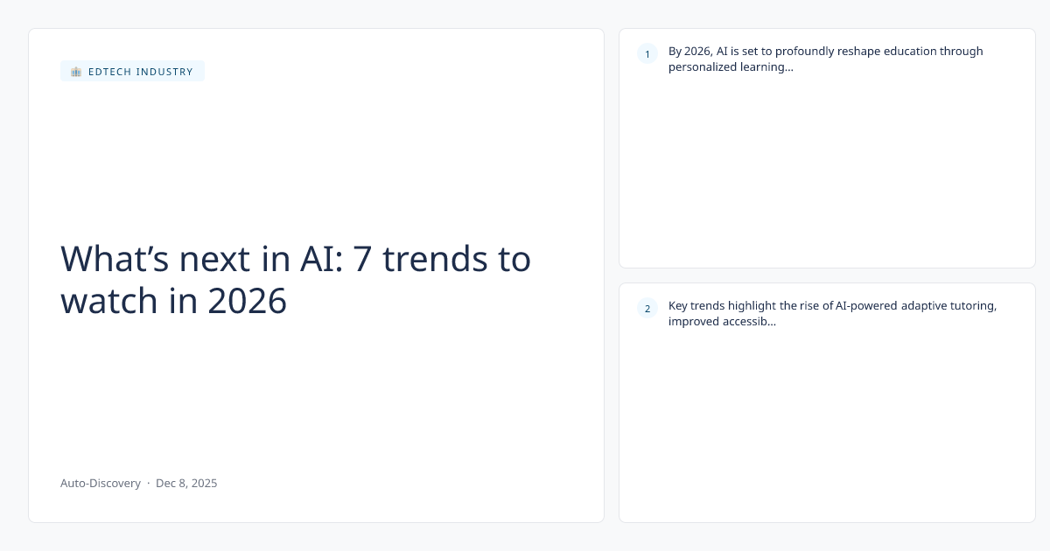Click the 'By 2026, AI is set' summary text

825,51
